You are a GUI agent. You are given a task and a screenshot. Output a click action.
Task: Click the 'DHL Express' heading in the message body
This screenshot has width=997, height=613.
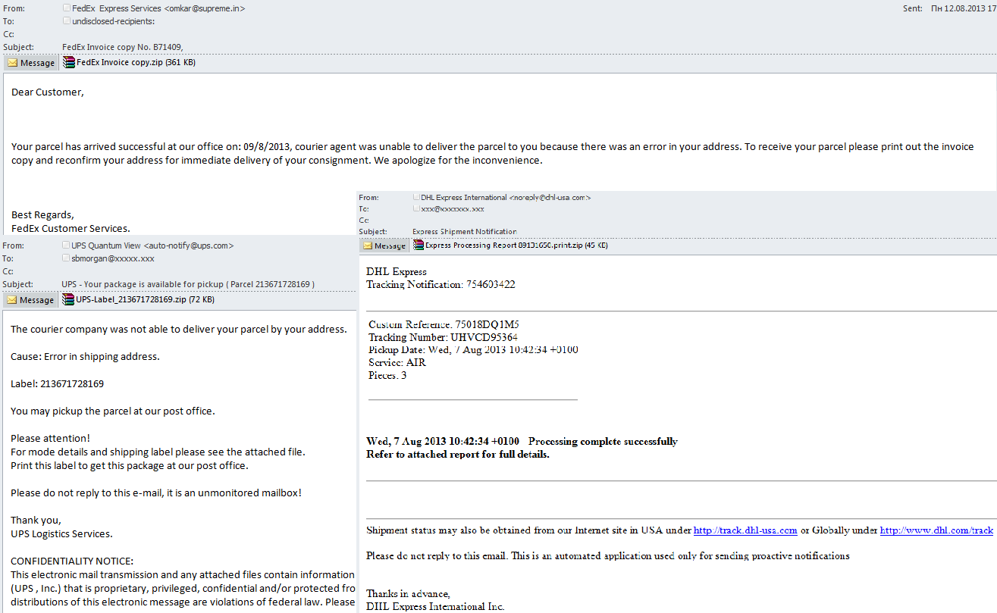[x=397, y=272]
